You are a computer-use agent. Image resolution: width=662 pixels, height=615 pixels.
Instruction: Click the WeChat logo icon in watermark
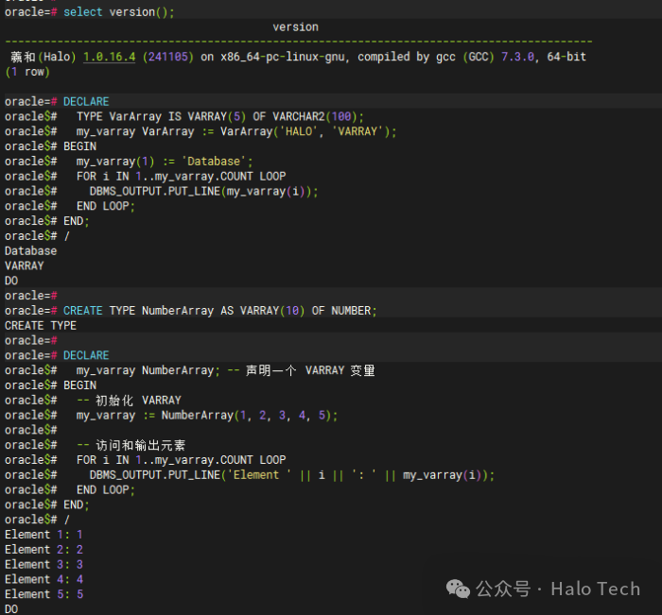click(x=458, y=588)
